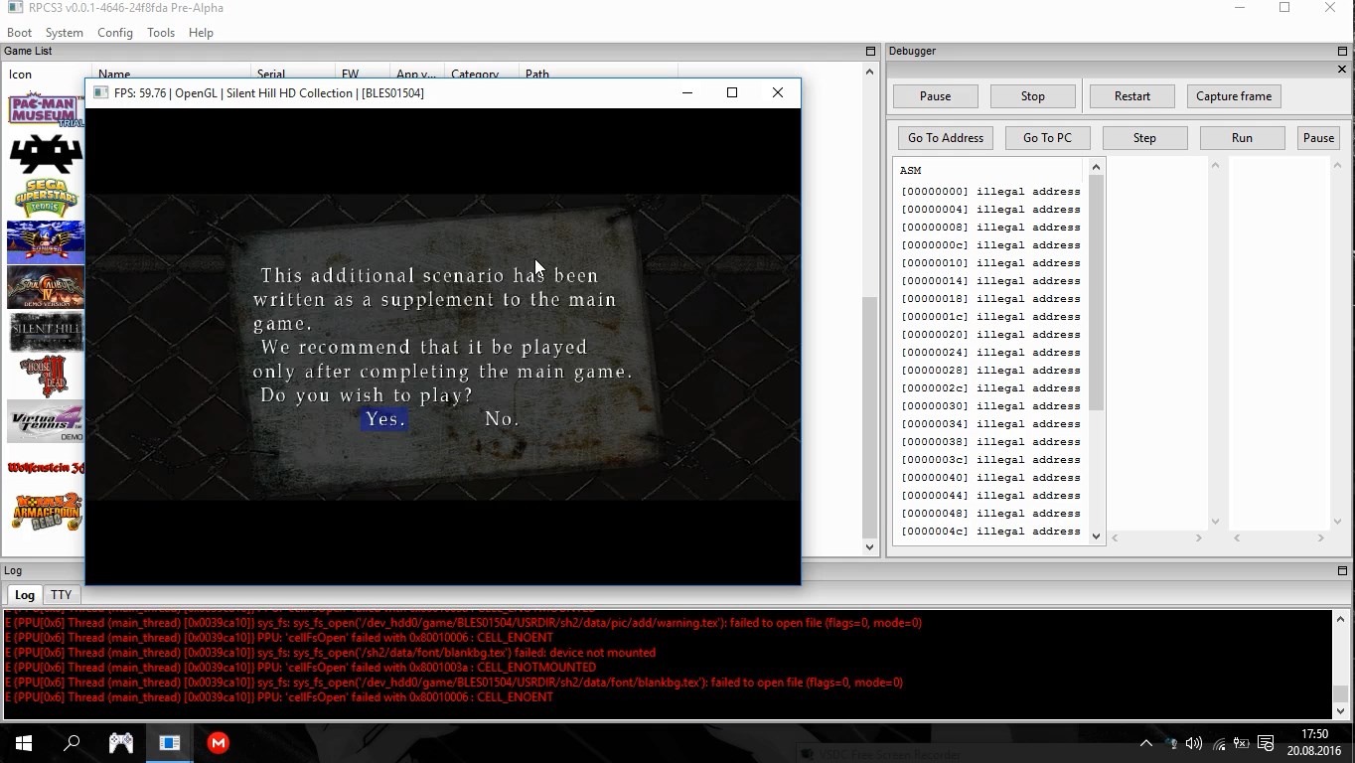Click the Wolfenstein 3D game icon
This screenshot has height=763, width=1355.
pyautogui.click(x=45, y=467)
